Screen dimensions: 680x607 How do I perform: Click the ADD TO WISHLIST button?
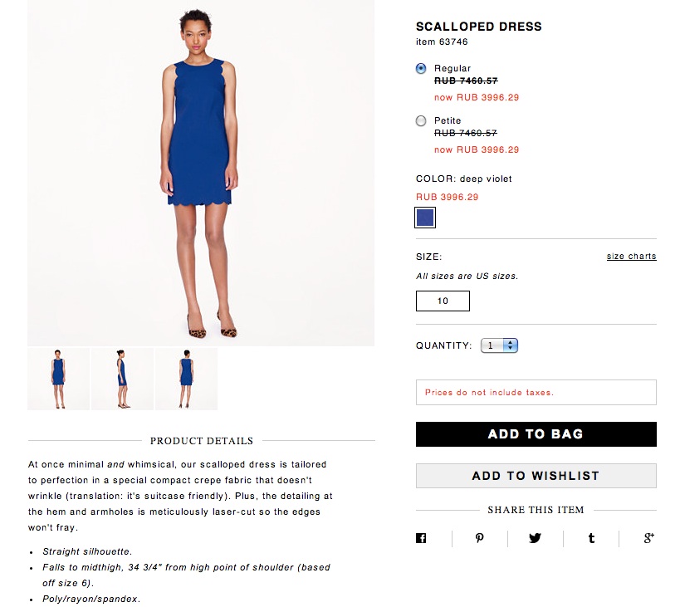536,476
